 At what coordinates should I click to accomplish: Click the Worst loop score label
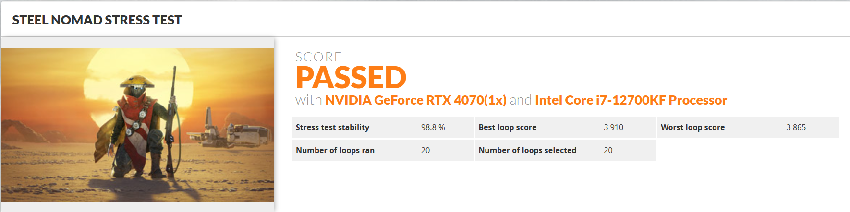(692, 127)
